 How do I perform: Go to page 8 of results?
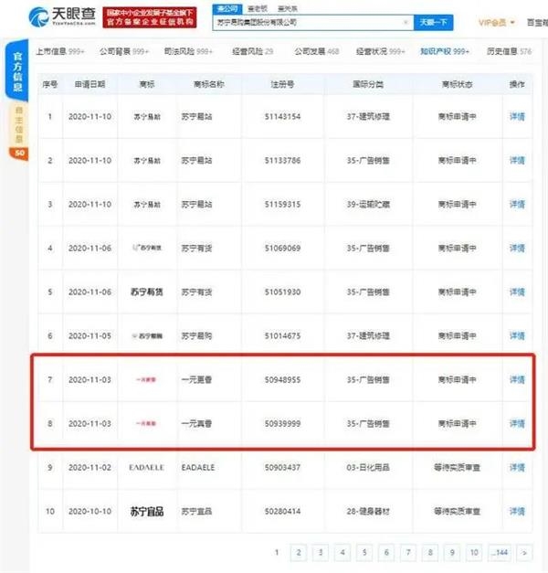pyautogui.click(x=430, y=553)
